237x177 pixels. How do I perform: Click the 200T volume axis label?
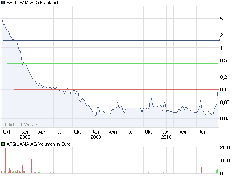[x=225, y=147]
